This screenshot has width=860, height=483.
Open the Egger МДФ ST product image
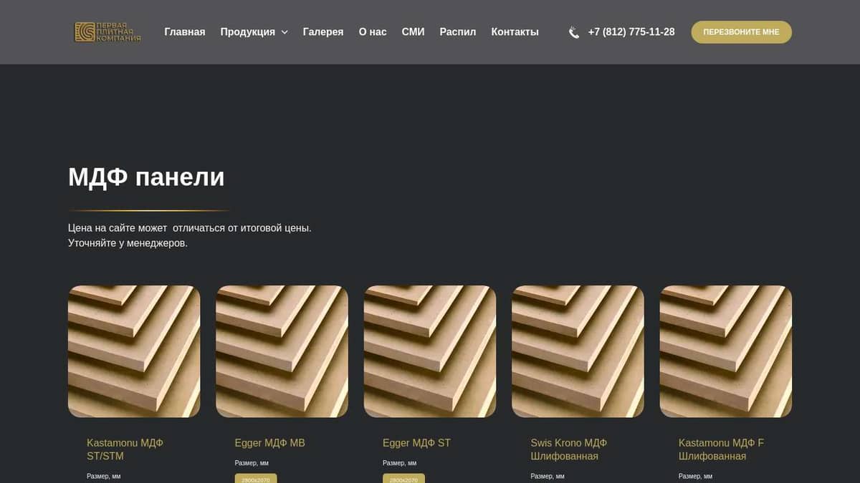(430, 351)
